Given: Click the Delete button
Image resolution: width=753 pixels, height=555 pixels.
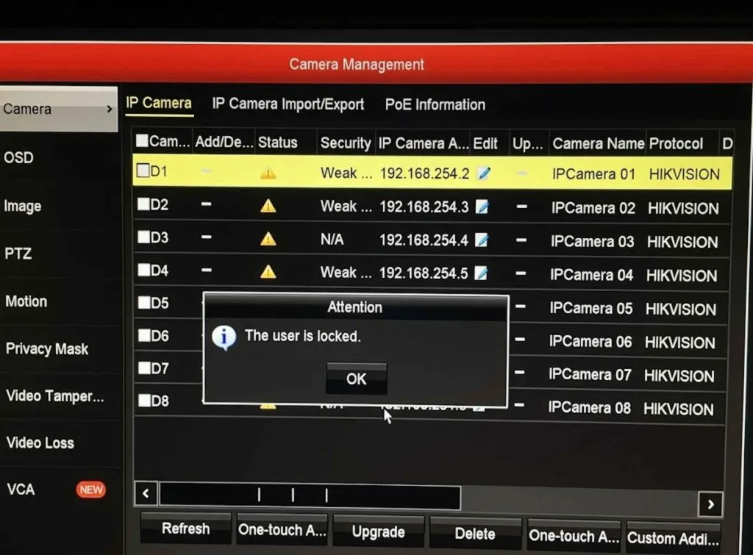Looking at the screenshot, I should (475, 534).
